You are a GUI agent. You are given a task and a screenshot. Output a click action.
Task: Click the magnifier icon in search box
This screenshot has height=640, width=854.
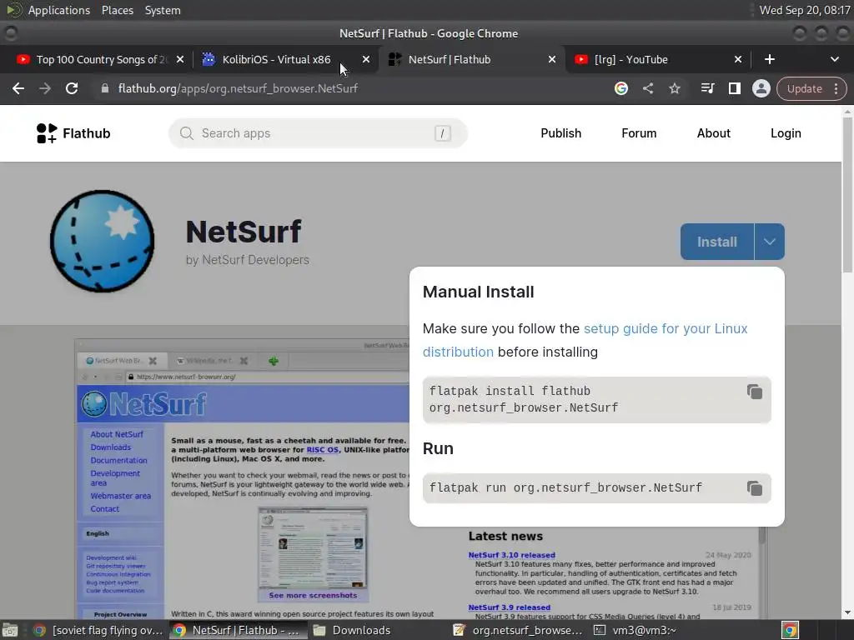click(186, 133)
